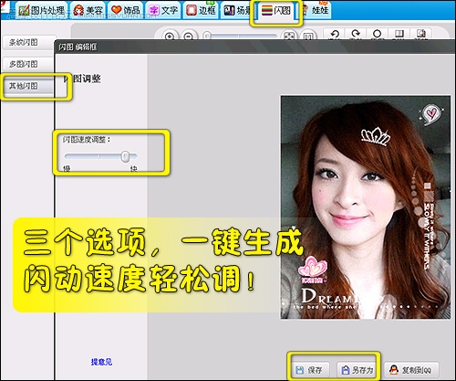This screenshot has height=381, width=456.
Task: Click the circular restore icon in toolbar
Action: click(377, 34)
